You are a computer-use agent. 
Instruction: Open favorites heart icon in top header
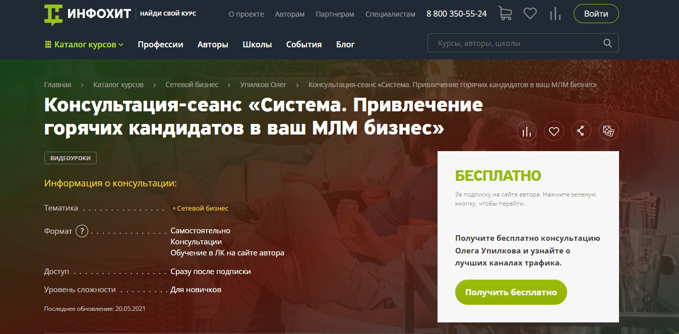[x=530, y=14]
